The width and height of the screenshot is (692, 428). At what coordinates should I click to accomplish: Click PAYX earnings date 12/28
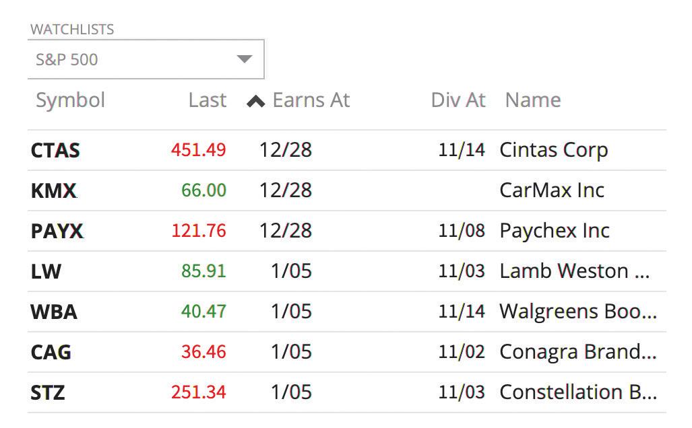tap(286, 231)
